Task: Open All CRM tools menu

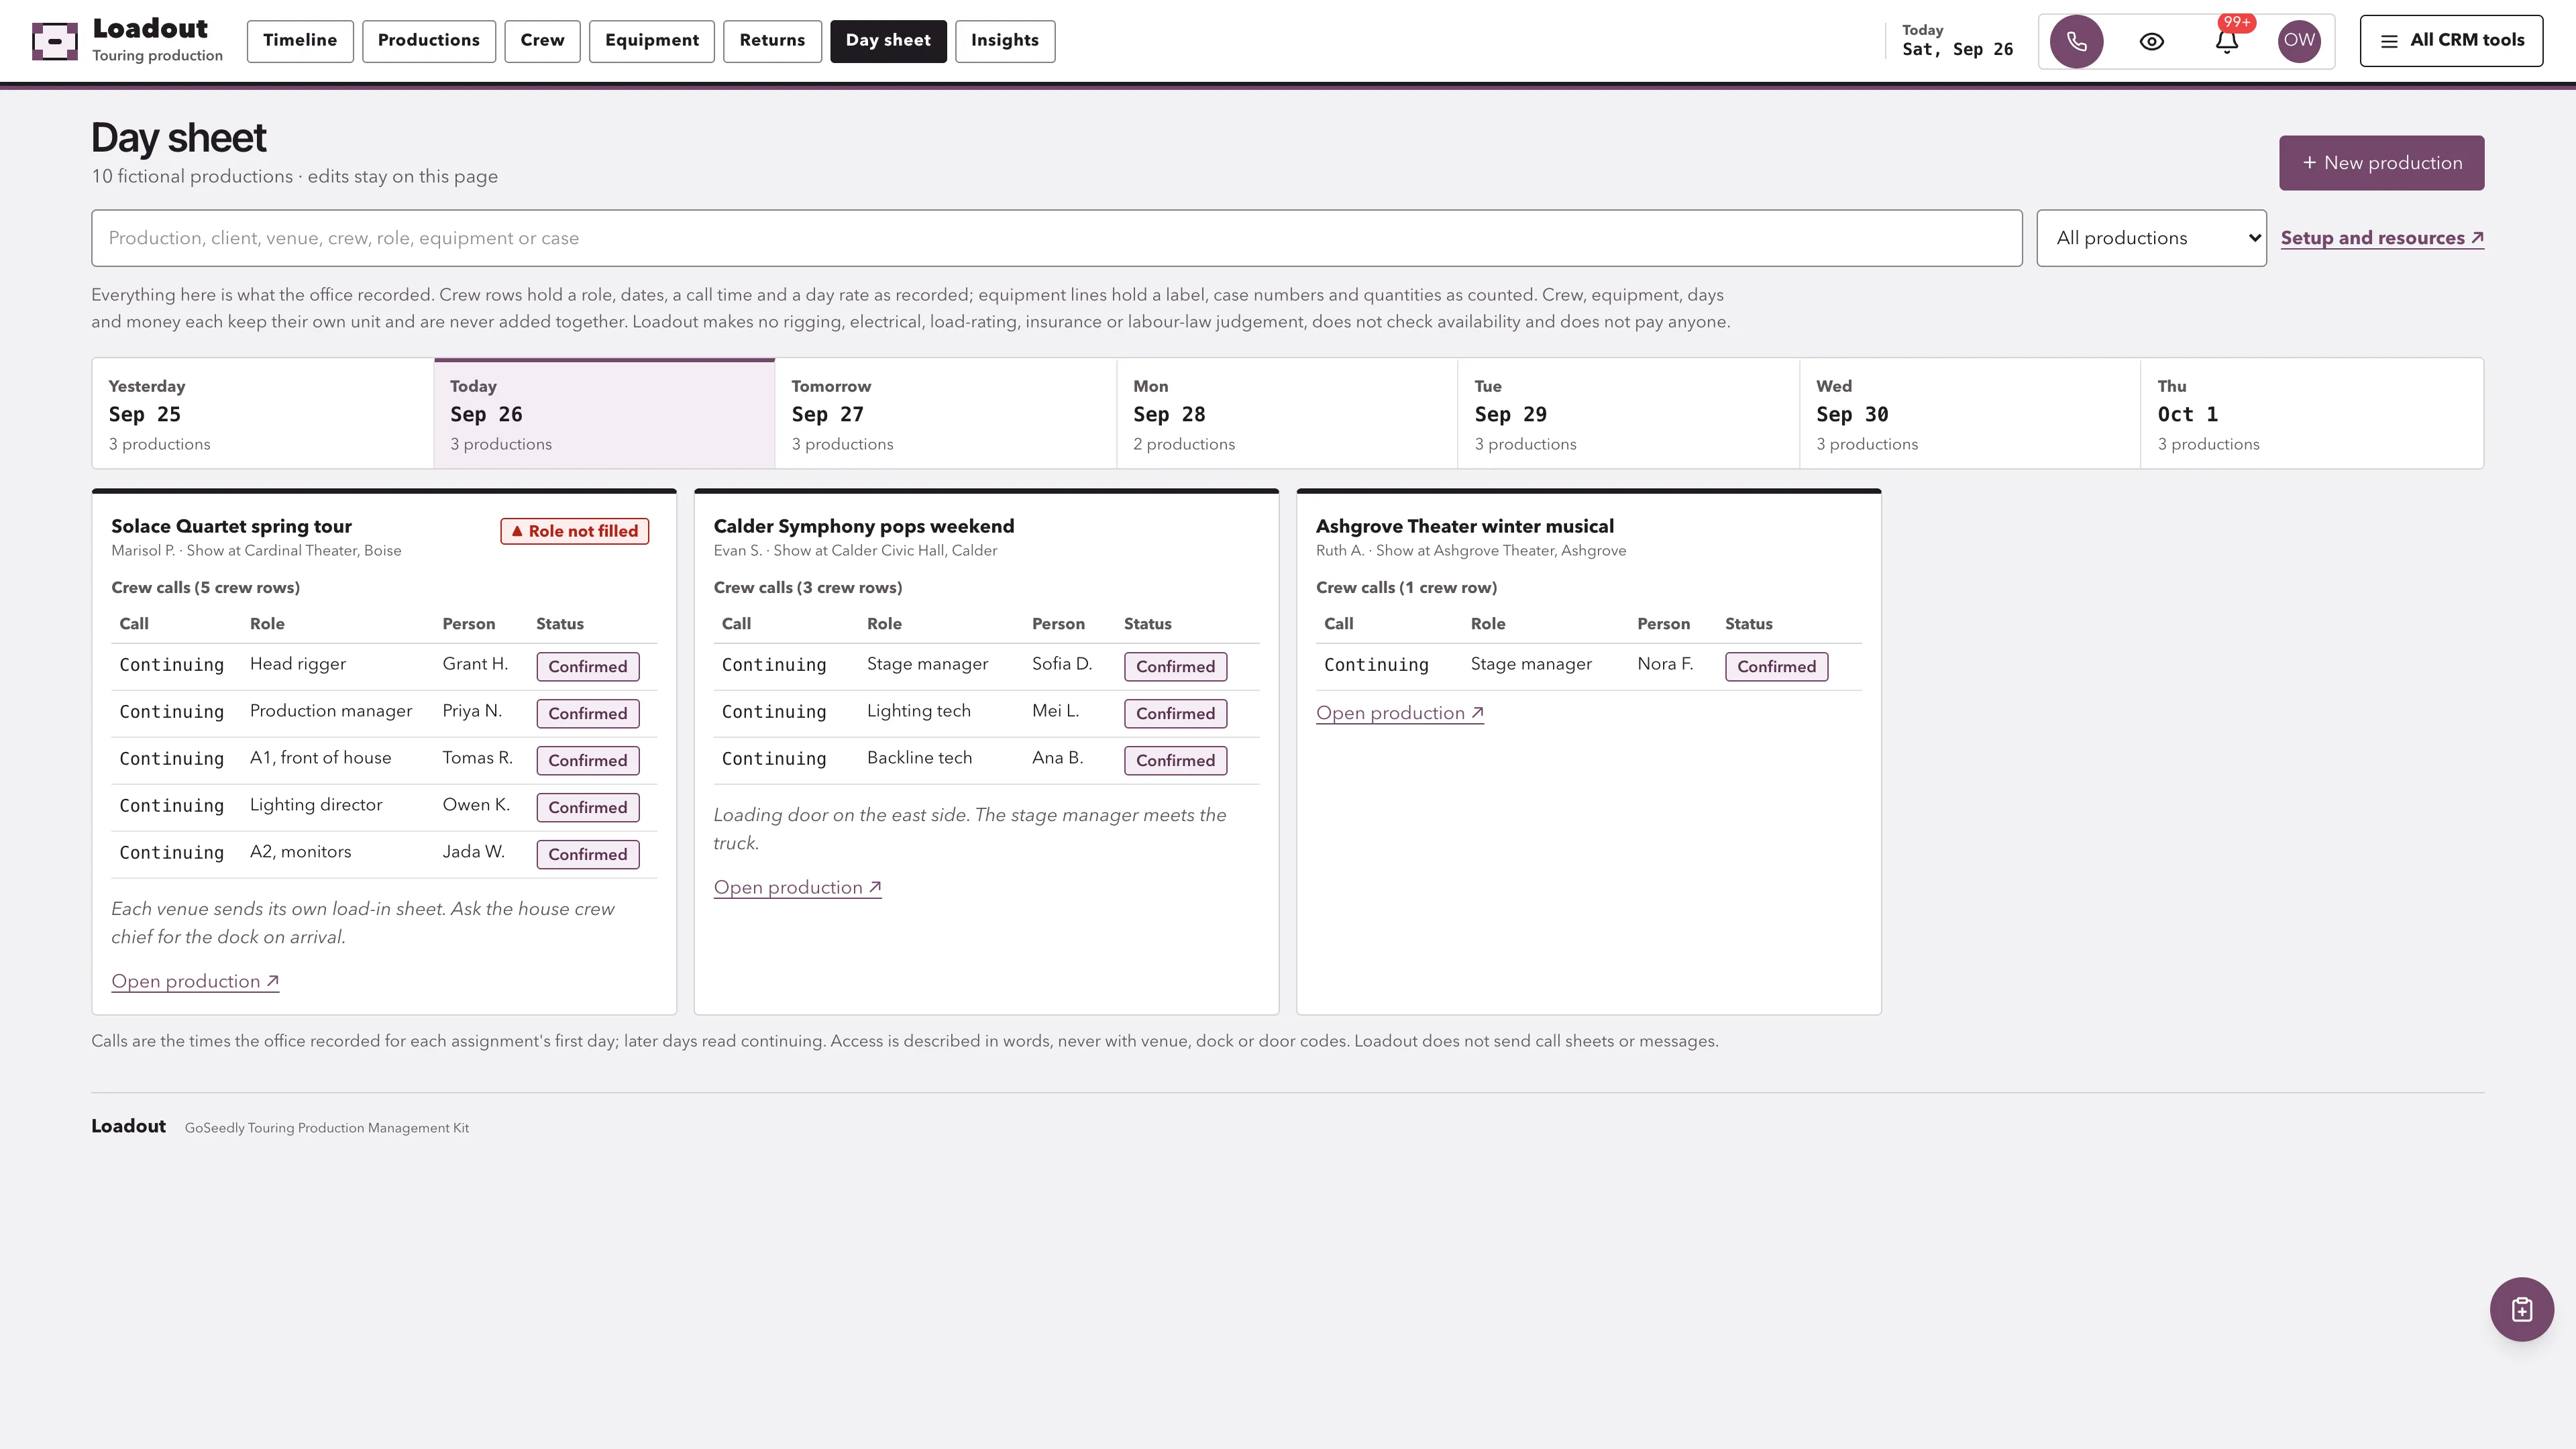Action: pyautogui.click(x=2451, y=41)
